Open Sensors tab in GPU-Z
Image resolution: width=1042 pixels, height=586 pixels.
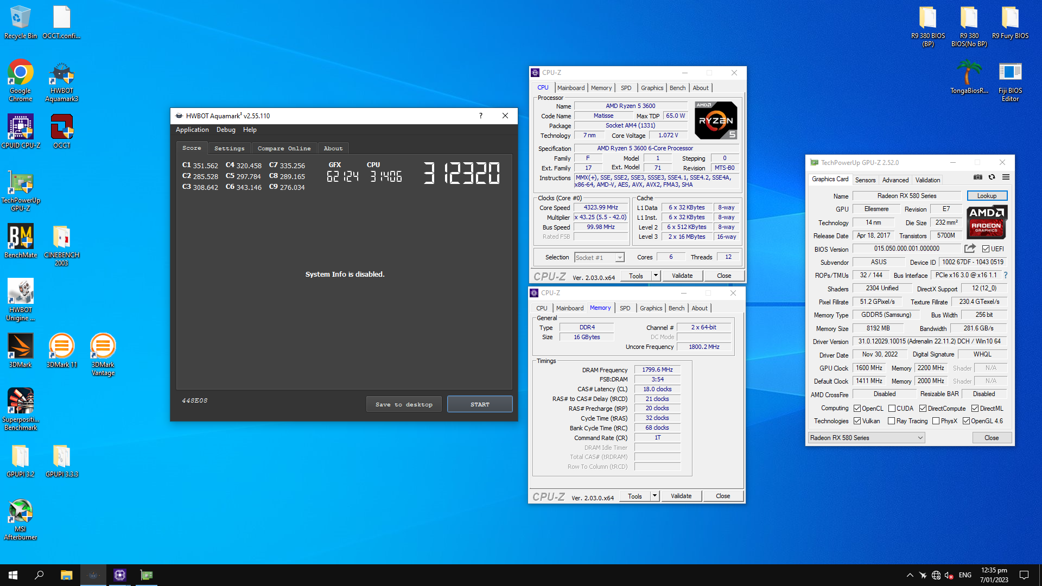[865, 180]
